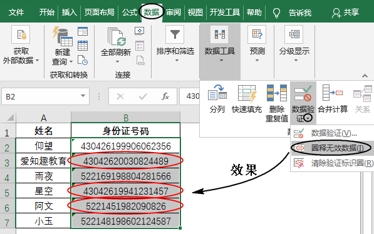Select cell containing 仰望
Image resolution: width=374 pixels, height=234 pixels.
[43, 146]
